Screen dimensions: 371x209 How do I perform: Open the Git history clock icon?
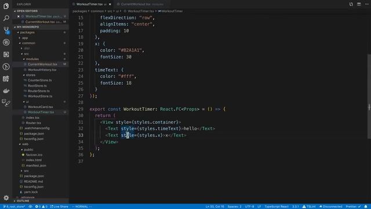click(6, 67)
